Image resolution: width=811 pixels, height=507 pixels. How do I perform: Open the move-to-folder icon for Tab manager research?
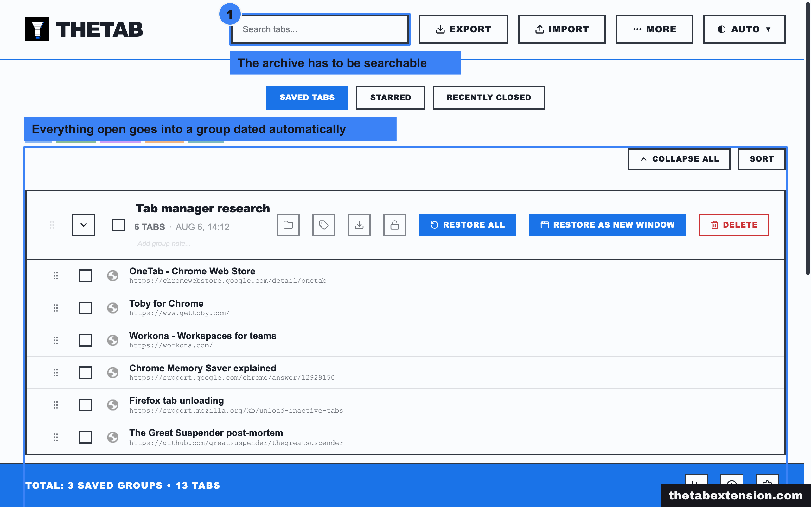288,225
